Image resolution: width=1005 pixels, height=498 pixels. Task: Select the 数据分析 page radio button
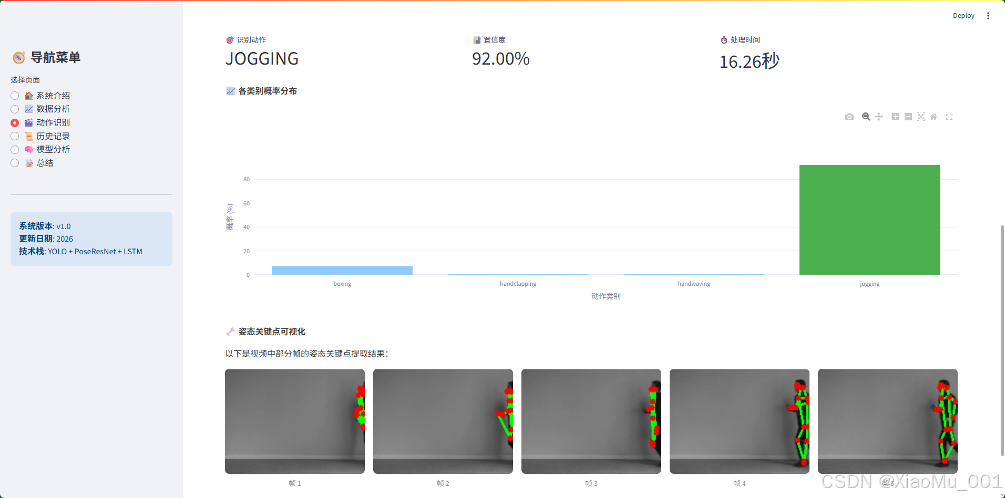coord(15,109)
